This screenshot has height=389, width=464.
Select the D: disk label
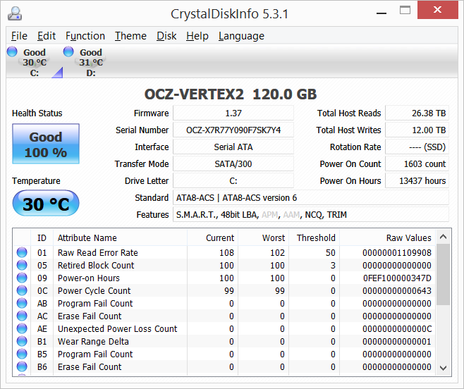(x=91, y=73)
